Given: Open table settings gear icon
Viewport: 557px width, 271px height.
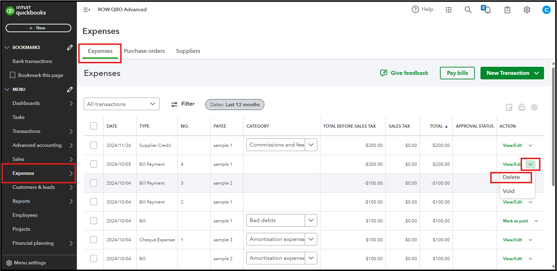Looking at the screenshot, I should click(x=534, y=107).
